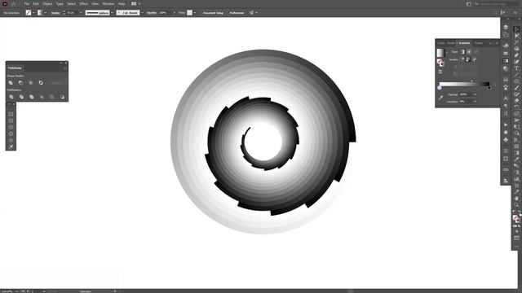This screenshot has height=293, width=522.
Task: Select the Paintbrush tool
Action: [x=516, y=88]
